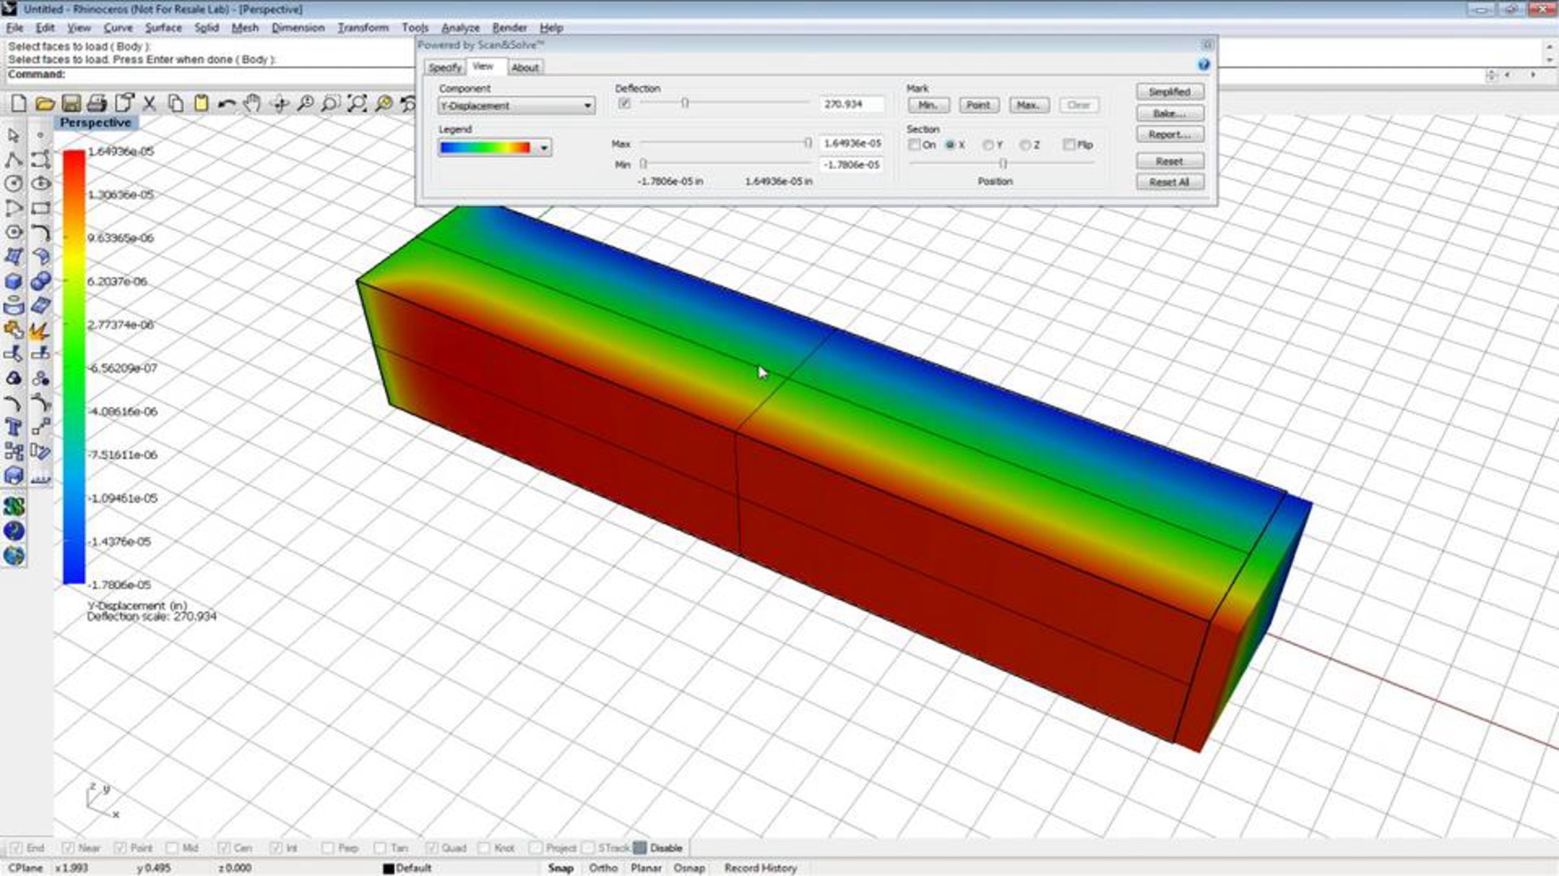The height and width of the screenshot is (876, 1559).
Task: Open the File menu
Action: [15, 28]
